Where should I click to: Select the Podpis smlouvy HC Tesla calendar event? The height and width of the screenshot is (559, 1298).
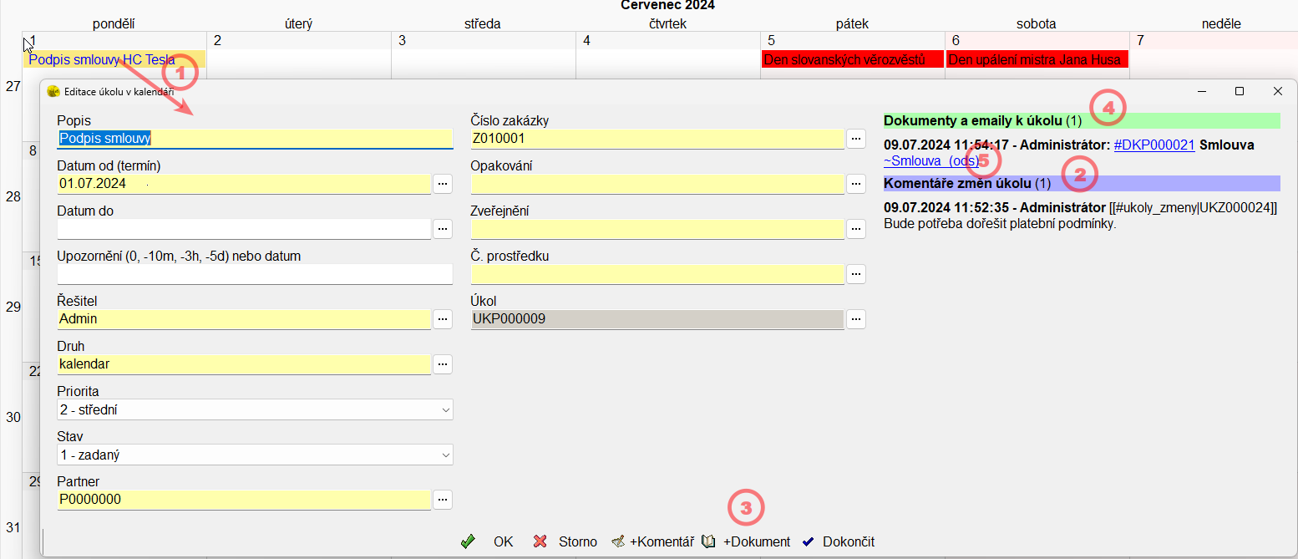pos(101,59)
